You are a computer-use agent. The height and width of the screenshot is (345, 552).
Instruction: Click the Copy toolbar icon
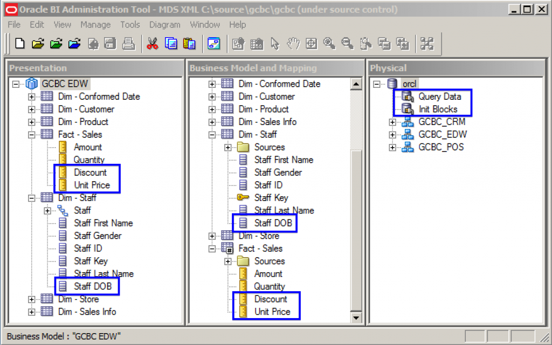point(171,44)
